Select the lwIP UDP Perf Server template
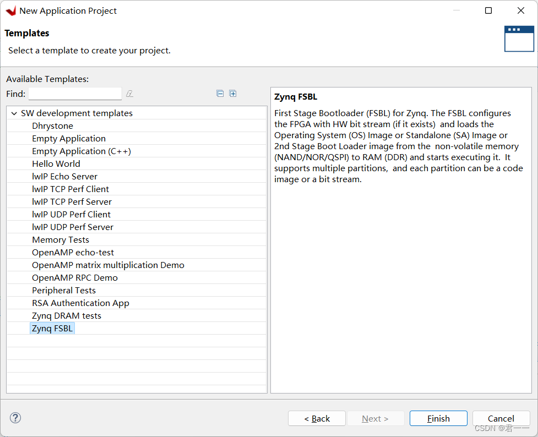Screen dimensions: 538x437 (73, 227)
